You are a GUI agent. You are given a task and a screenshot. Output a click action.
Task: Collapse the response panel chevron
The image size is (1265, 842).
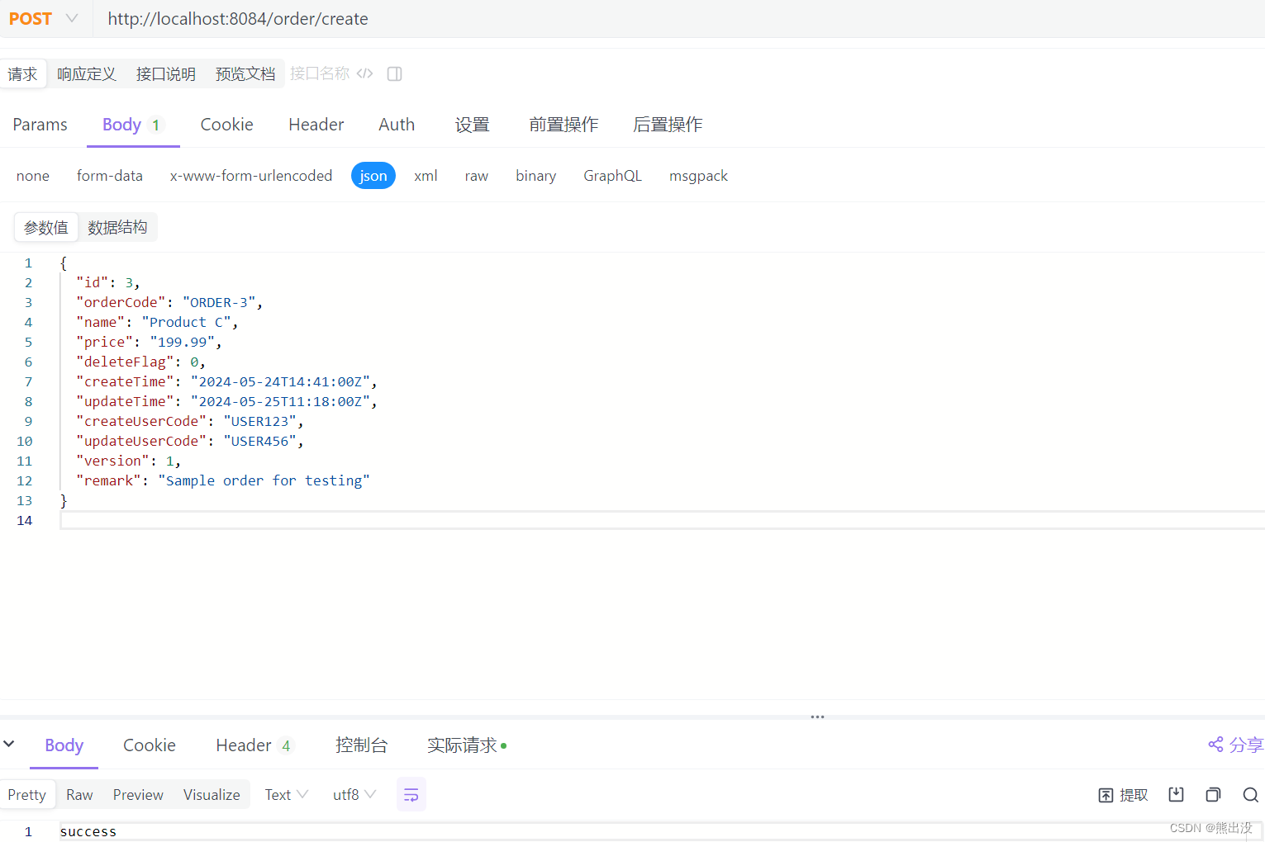tap(9, 744)
